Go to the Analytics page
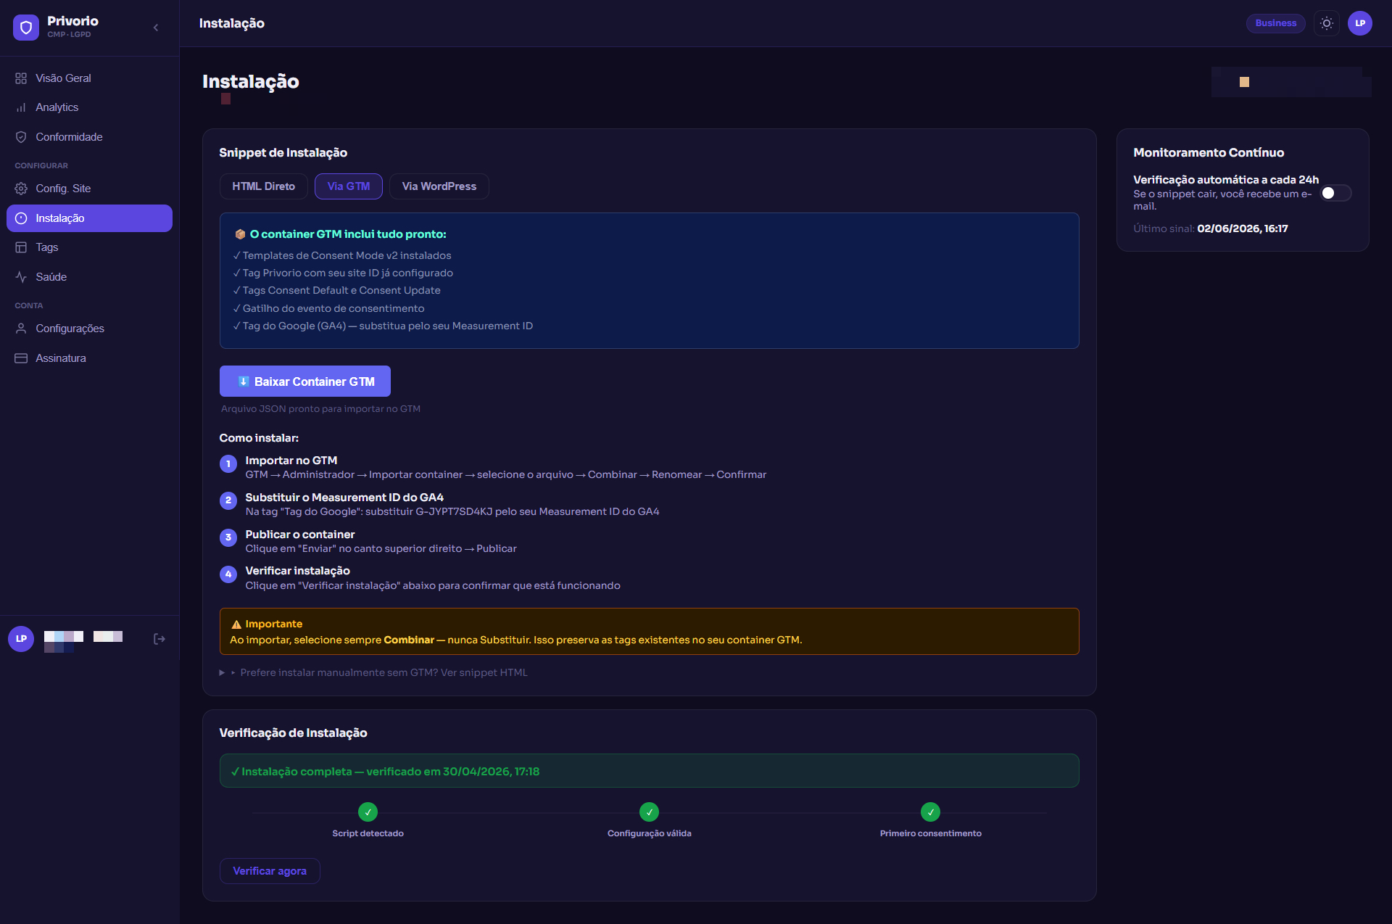The image size is (1392, 924). click(89, 107)
